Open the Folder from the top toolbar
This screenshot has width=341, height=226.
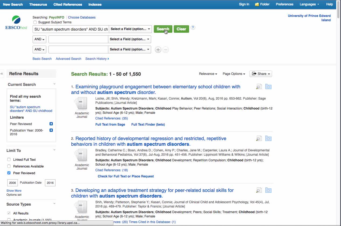pos(262,4)
